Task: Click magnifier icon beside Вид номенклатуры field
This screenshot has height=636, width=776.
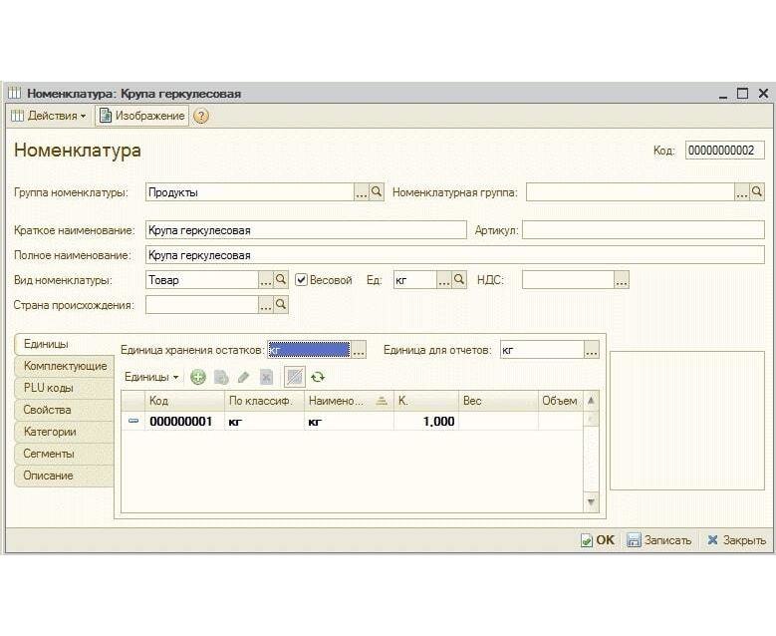Action: tap(281, 280)
